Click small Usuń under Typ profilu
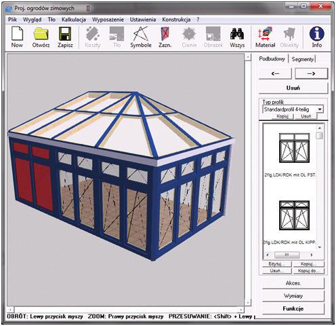 tap(306, 116)
